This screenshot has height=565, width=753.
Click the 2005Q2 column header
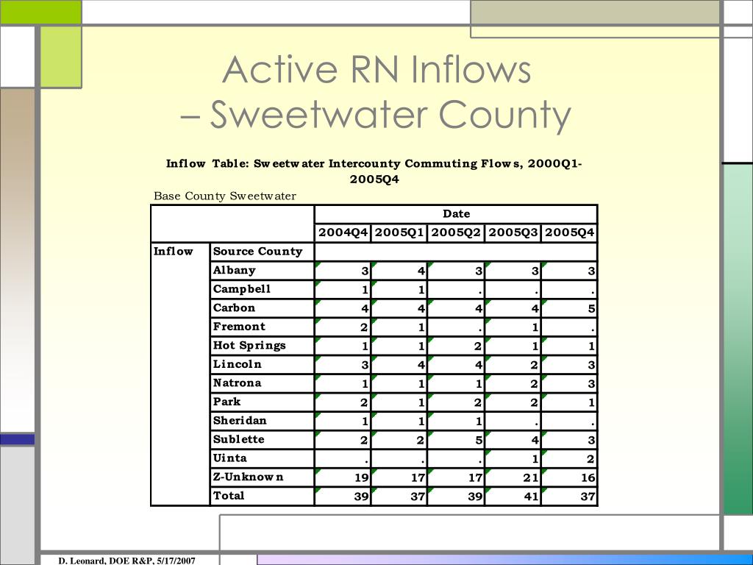[x=456, y=232]
